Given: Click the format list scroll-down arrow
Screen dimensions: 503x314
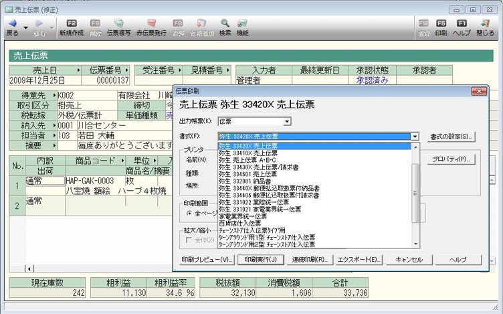Looking at the screenshot, I should 415,244.
